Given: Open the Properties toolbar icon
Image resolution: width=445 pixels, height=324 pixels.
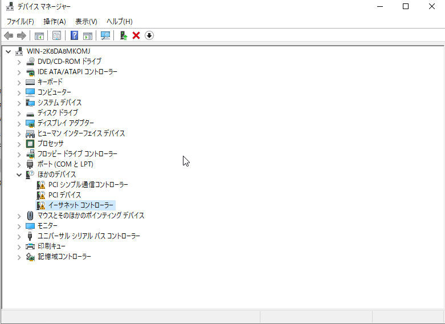Looking at the screenshot, I should click(57, 35).
